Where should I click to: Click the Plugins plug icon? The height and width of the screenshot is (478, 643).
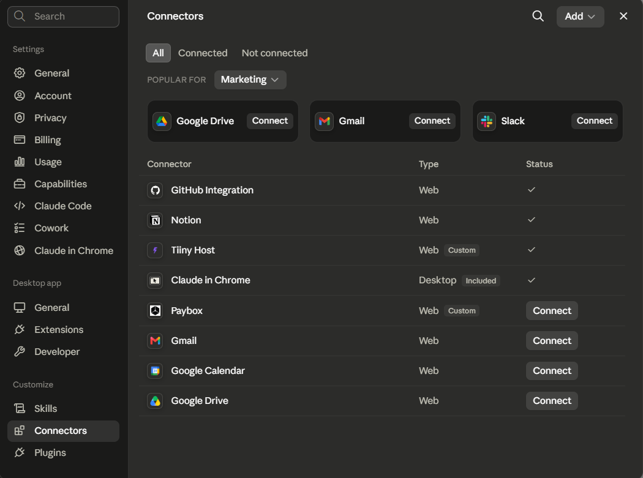19,452
